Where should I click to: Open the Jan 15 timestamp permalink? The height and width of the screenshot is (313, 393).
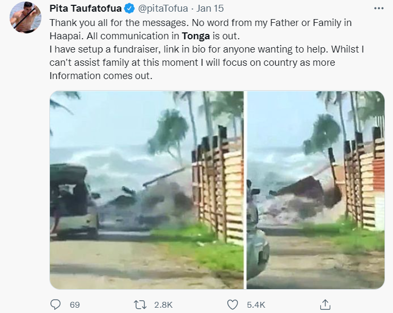tap(210, 8)
